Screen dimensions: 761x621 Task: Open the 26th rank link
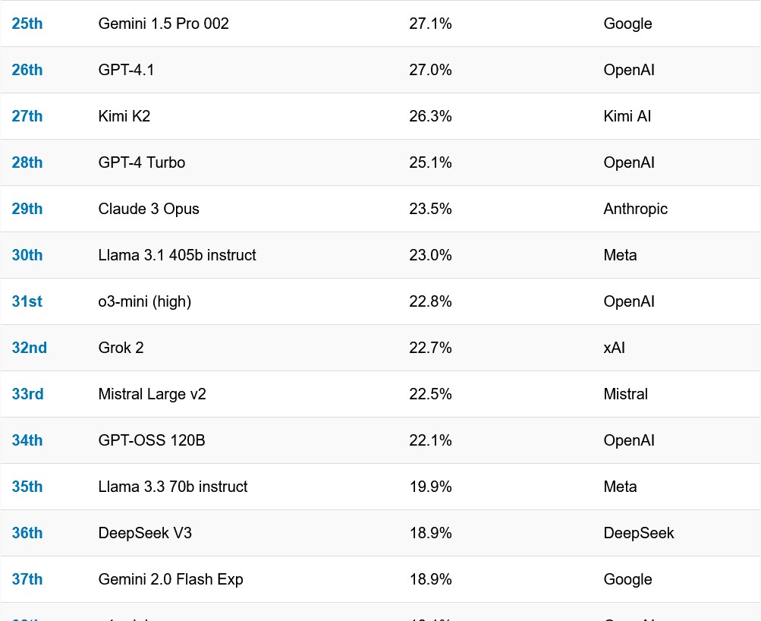point(27,70)
